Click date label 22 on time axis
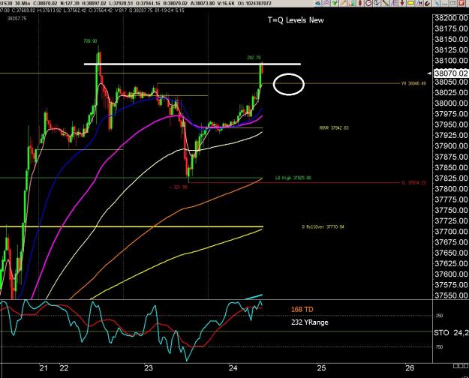This screenshot has height=378, width=469. tap(64, 368)
